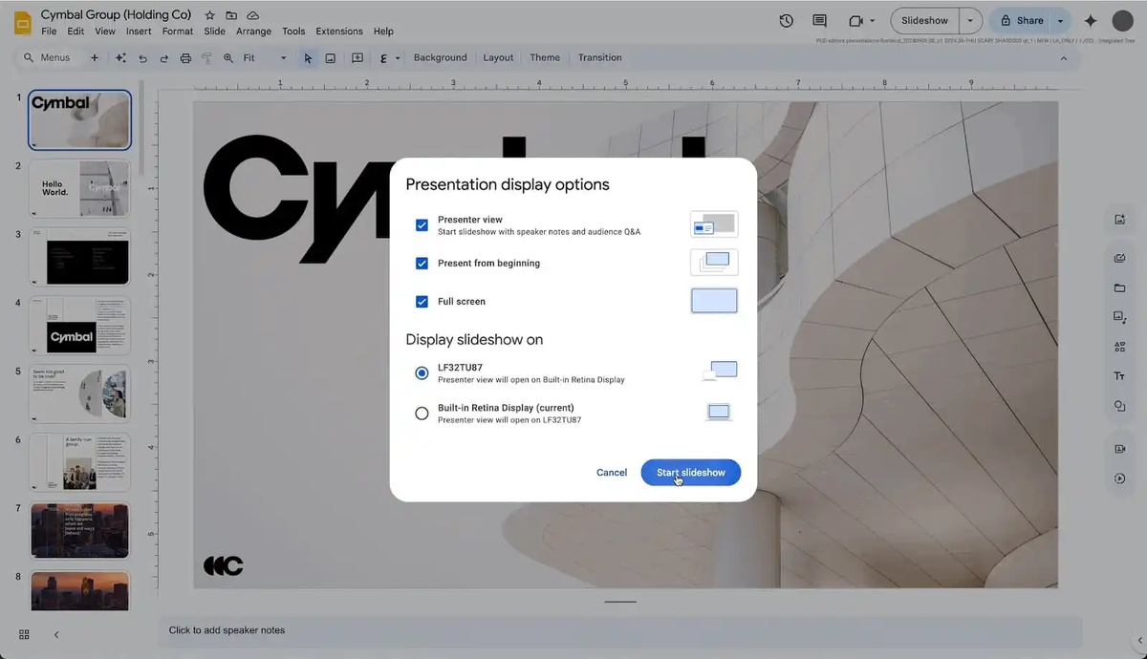The width and height of the screenshot is (1147, 659).
Task: Open comments panel icon
Action: pos(819,20)
